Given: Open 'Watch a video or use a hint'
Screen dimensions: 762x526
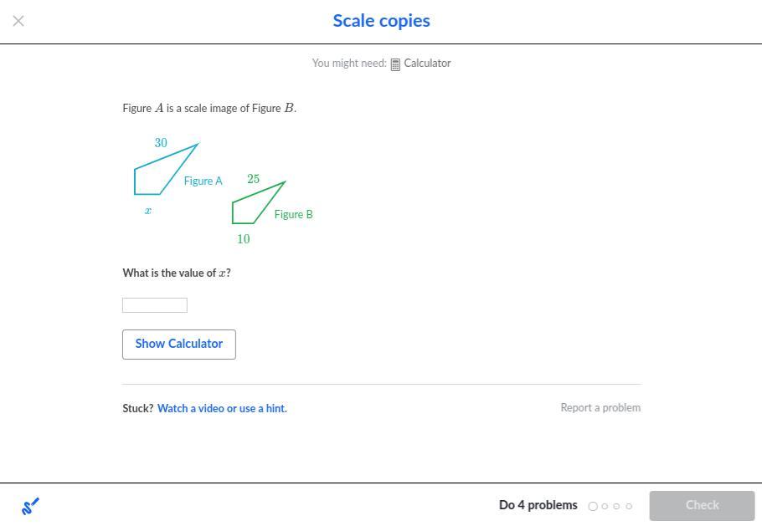Looking at the screenshot, I should pos(222,408).
